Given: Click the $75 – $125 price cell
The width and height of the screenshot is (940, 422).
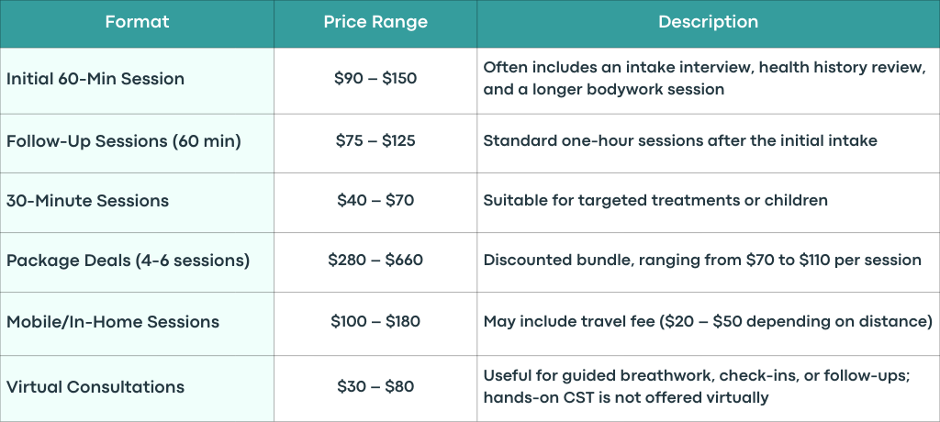Looking at the screenshot, I should pyautogui.click(x=375, y=143).
